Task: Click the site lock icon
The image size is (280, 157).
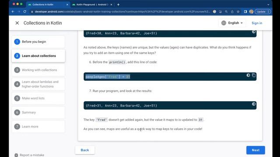Action: (x=32, y=12)
